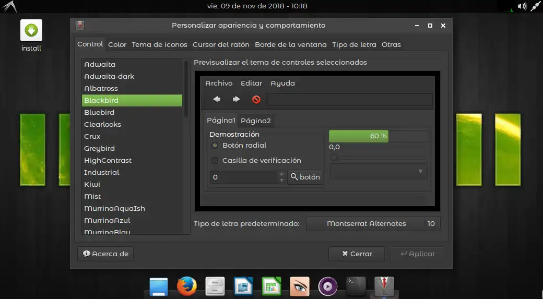Open the empty combo box in preview
Screen dimensions: 543x299
point(378,171)
